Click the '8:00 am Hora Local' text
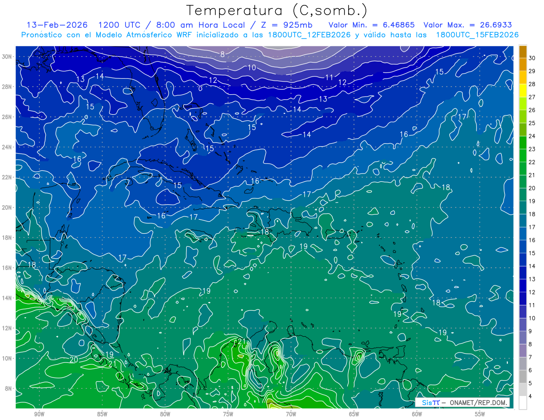The height and width of the screenshot is (420, 544). coord(200,25)
